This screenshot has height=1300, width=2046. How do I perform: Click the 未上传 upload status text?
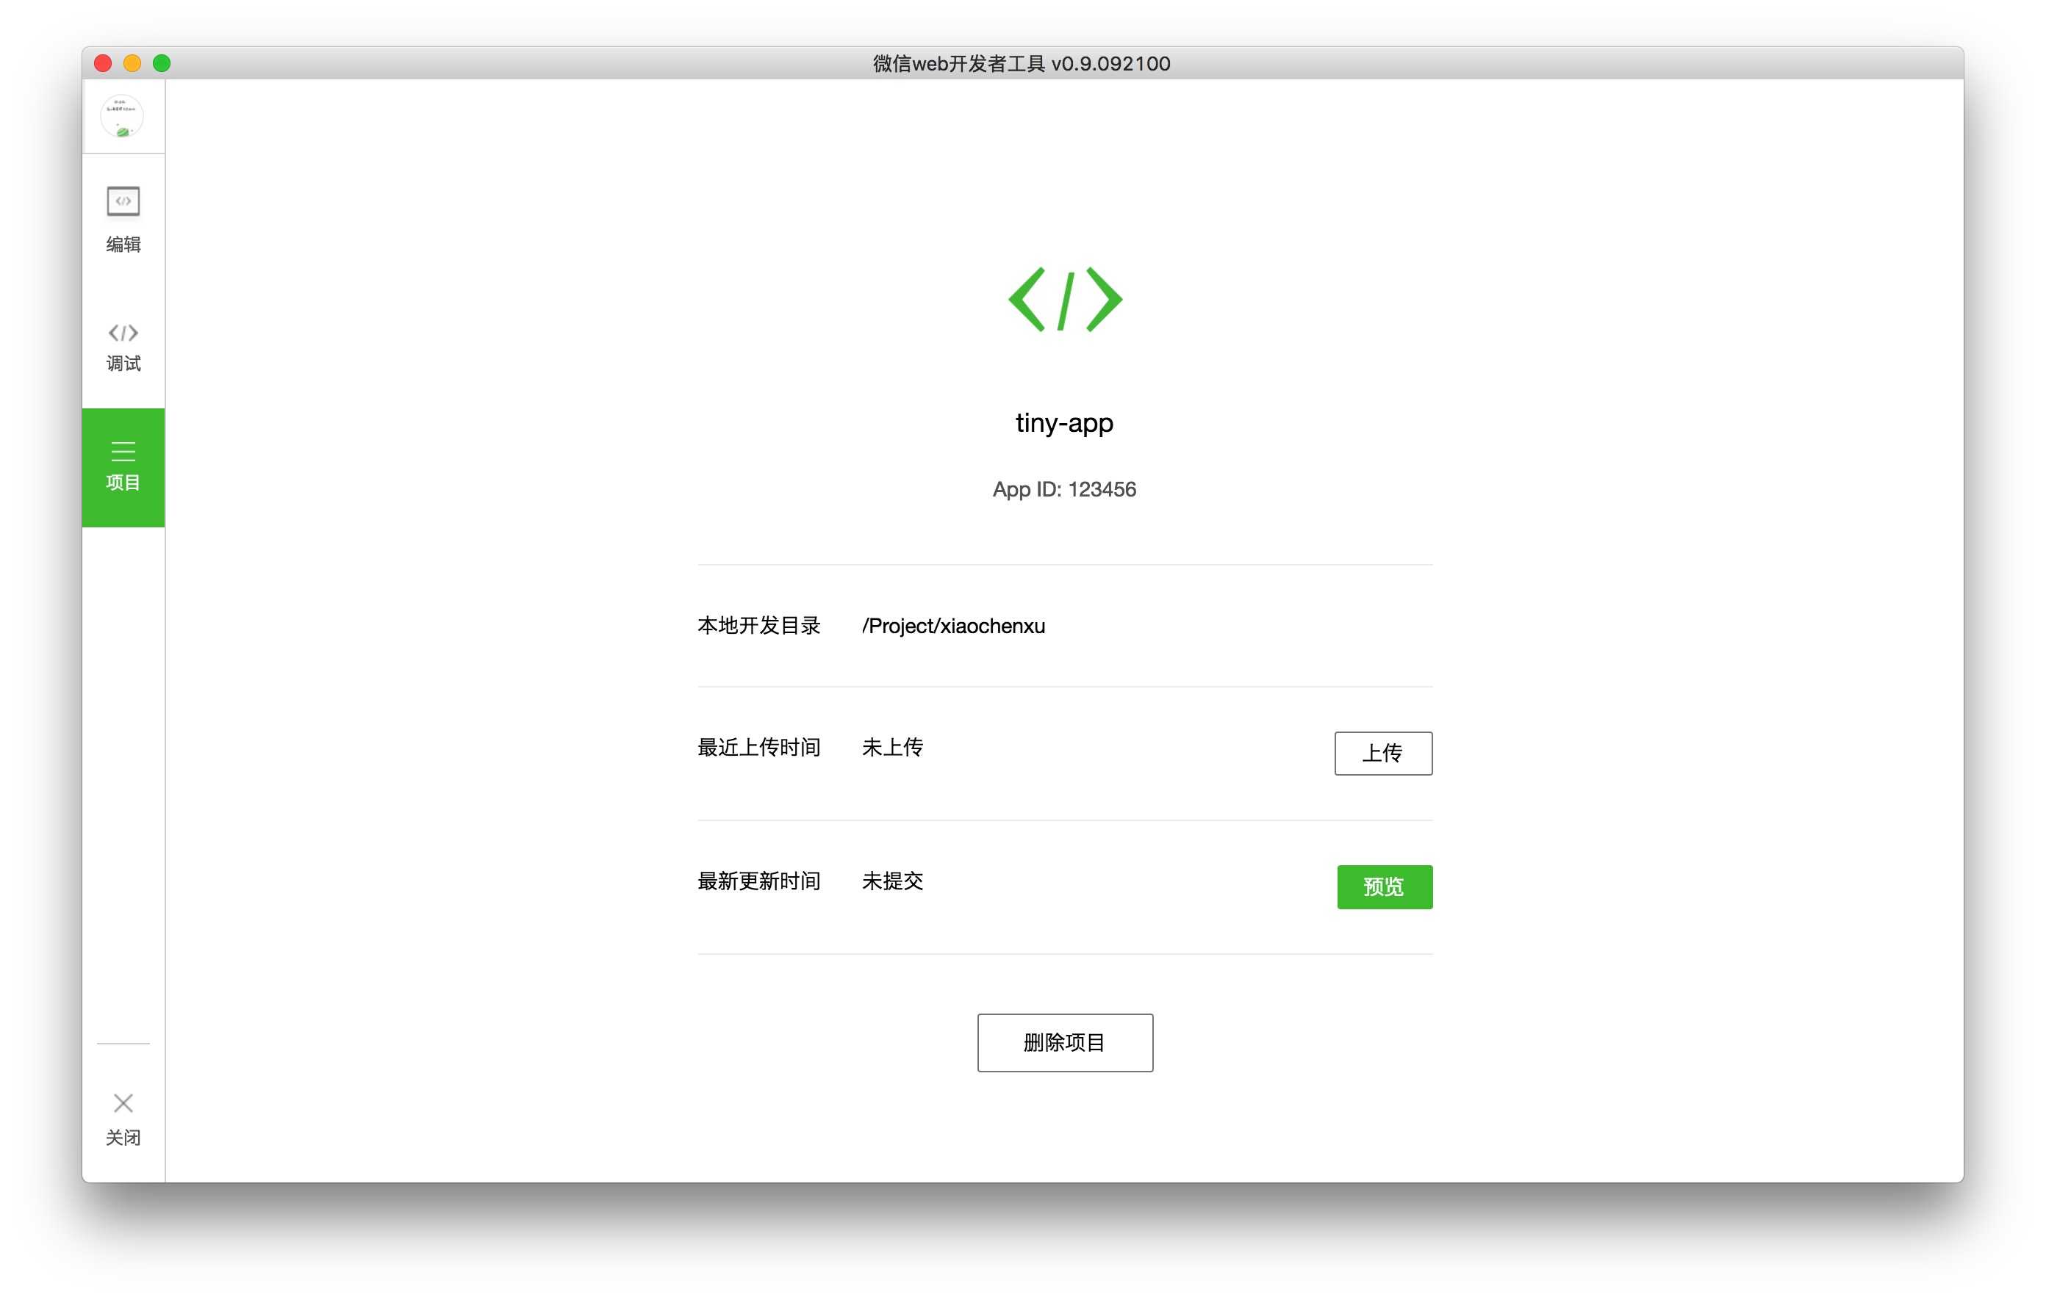click(x=892, y=747)
